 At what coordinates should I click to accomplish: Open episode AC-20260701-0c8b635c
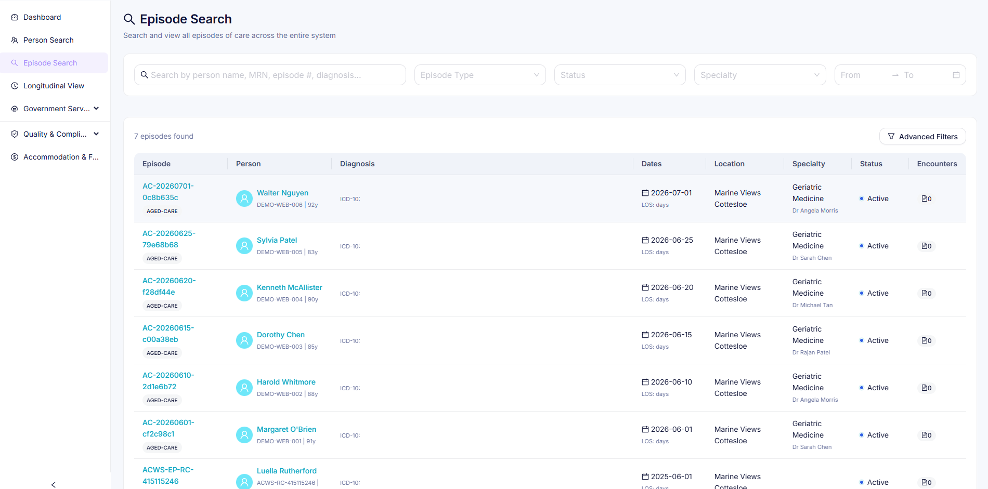[x=168, y=192]
